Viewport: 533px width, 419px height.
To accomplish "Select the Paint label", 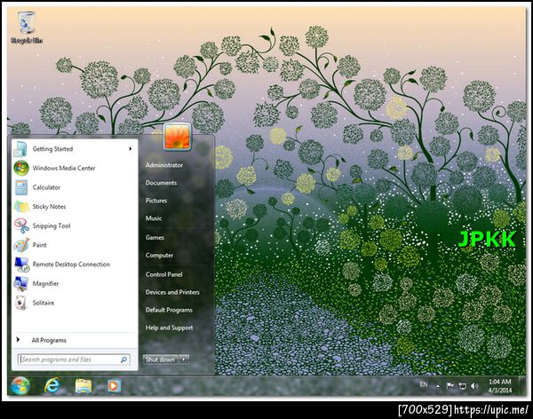I will coord(39,245).
